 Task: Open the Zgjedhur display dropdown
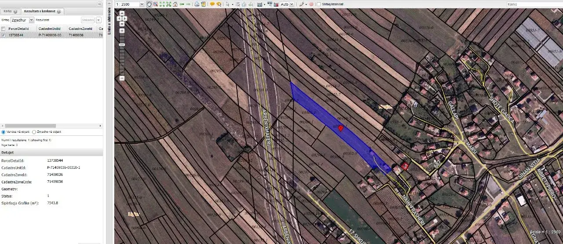point(31,20)
